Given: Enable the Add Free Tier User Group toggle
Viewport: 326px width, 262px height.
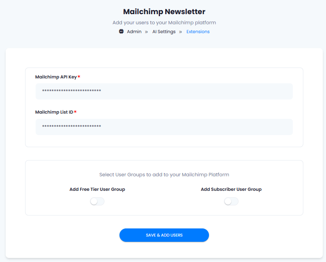Looking at the screenshot, I should pos(97,201).
